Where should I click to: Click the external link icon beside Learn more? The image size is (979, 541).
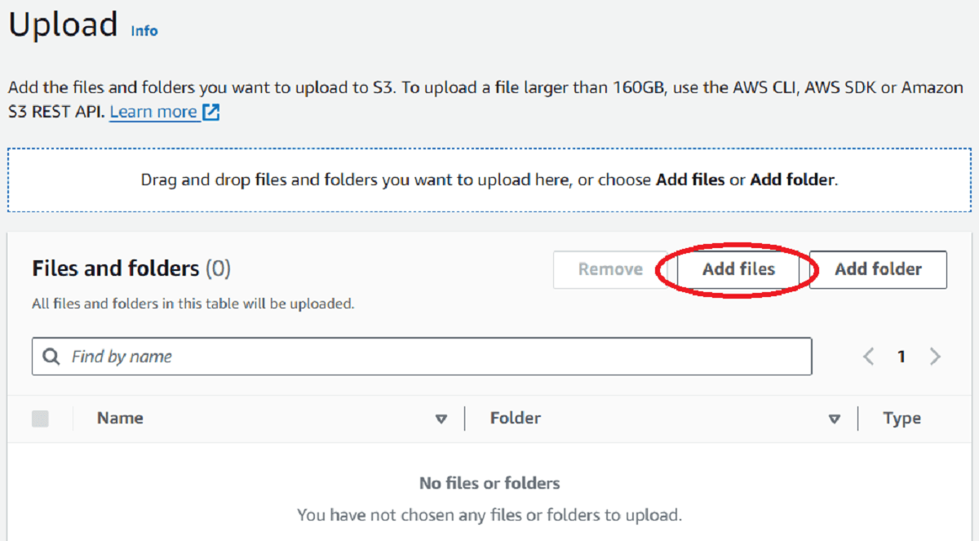pyautogui.click(x=208, y=112)
